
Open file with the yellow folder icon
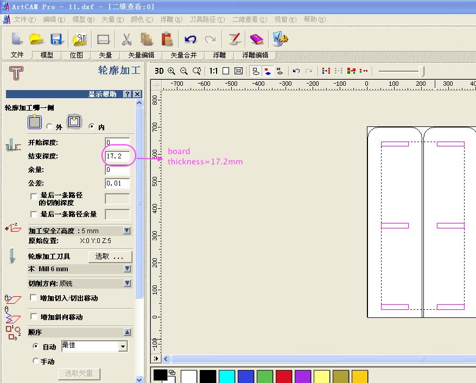click(36, 39)
